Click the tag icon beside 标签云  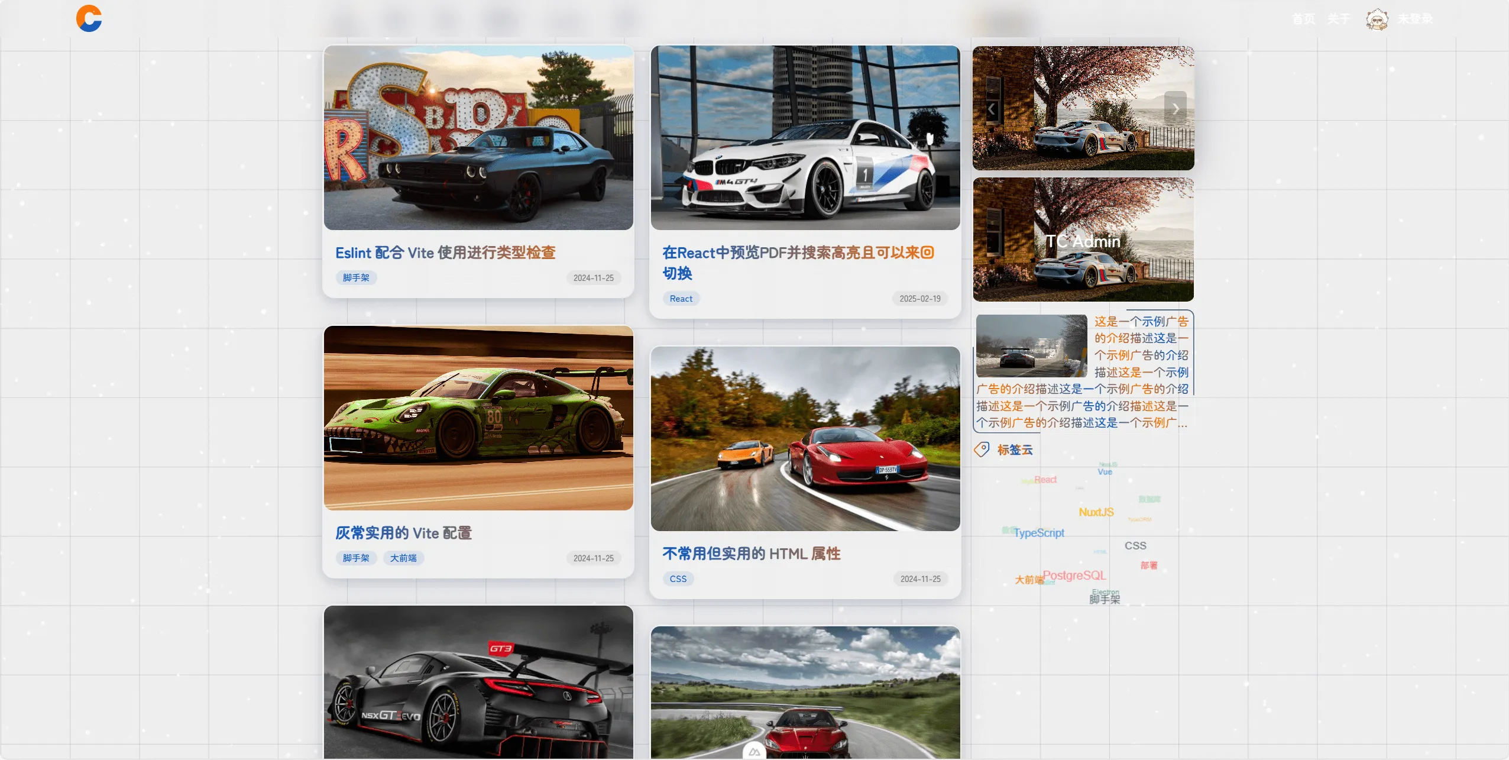point(982,449)
